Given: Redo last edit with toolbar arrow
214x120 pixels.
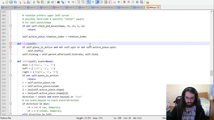Looking at the screenshot, I should pyautogui.click(x=53, y=2).
